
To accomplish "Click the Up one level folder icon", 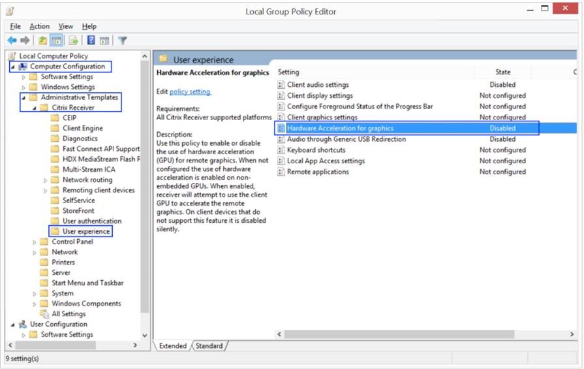I will (x=43, y=40).
